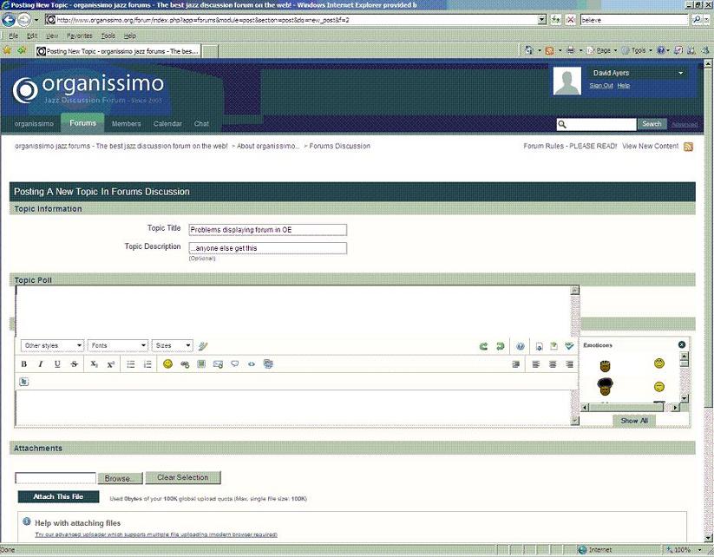
Task: Switch to the Forums tab
Action: (83, 123)
